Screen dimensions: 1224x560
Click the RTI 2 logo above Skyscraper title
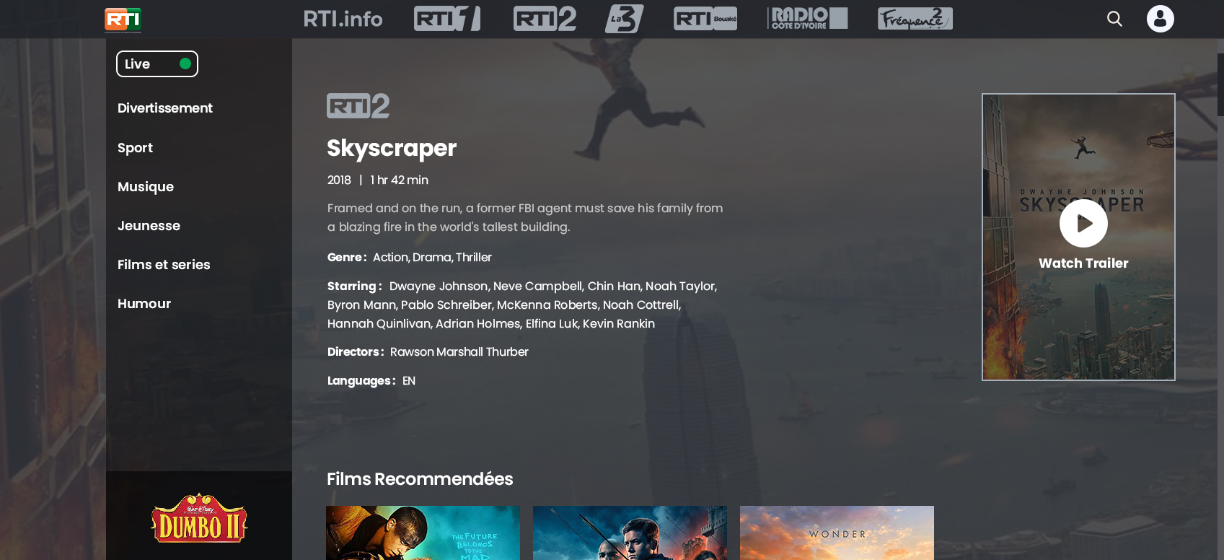point(358,106)
